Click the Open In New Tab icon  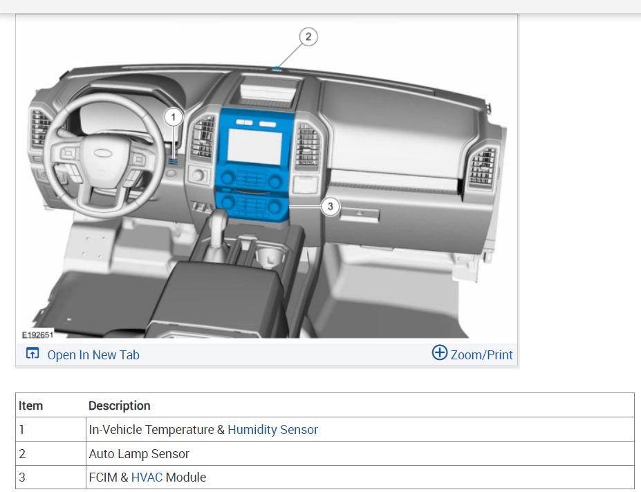point(32,353)
